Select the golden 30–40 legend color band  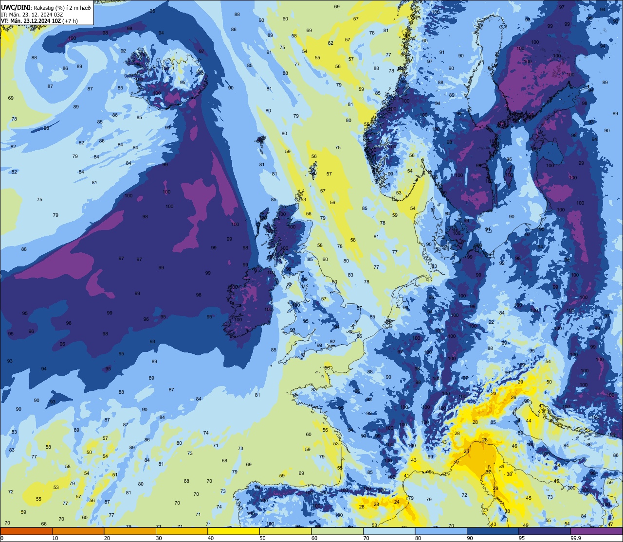pyautogui.click(x=182, y=531)
